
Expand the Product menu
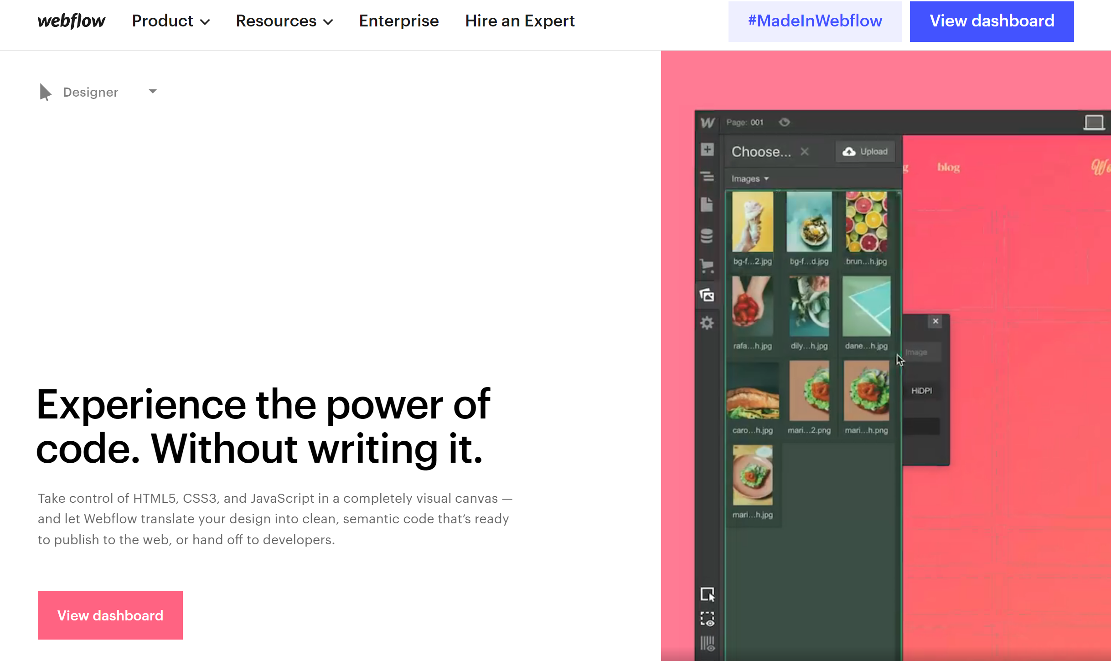171,21
